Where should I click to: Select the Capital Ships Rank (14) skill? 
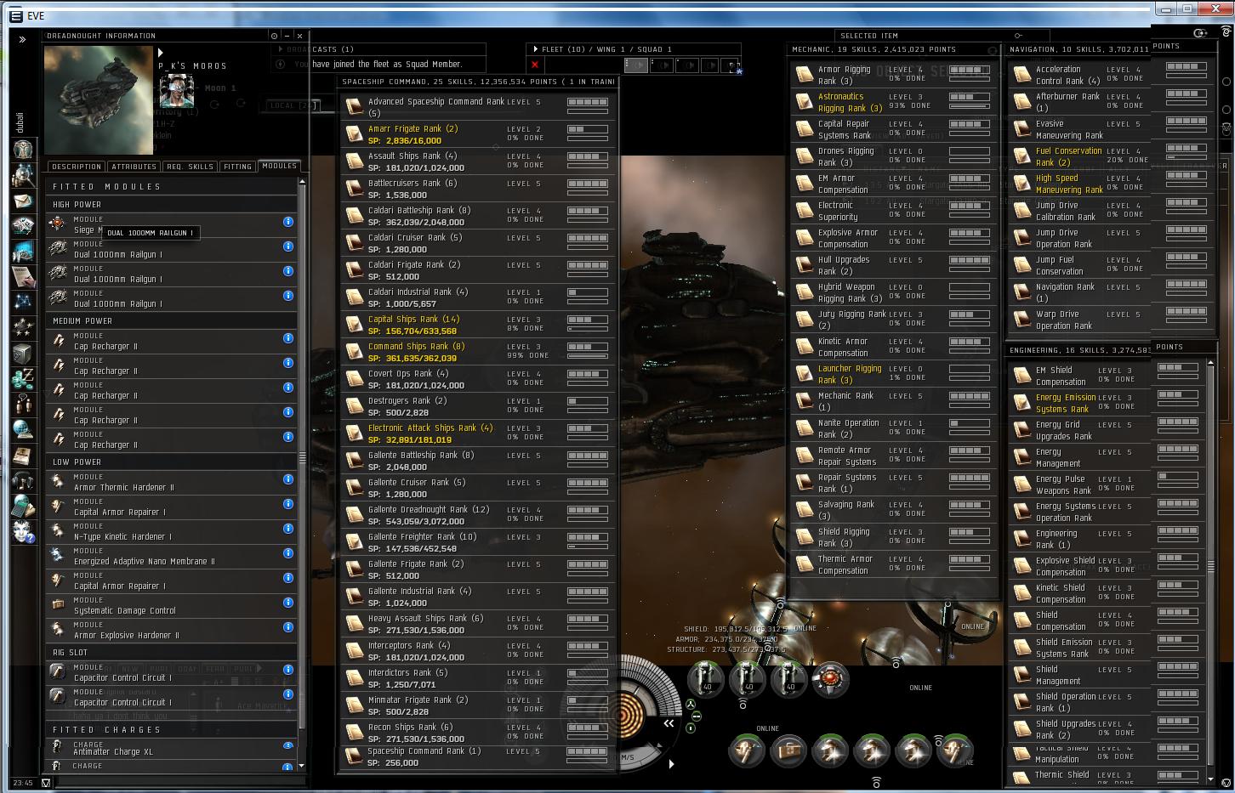(x=479, y=325)
